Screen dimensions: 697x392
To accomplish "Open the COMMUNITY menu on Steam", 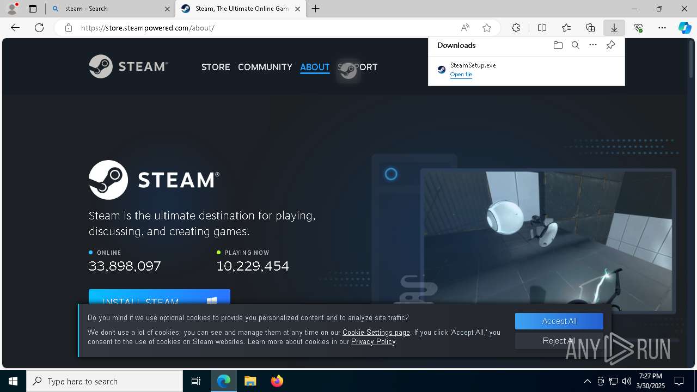I will 265,67.
